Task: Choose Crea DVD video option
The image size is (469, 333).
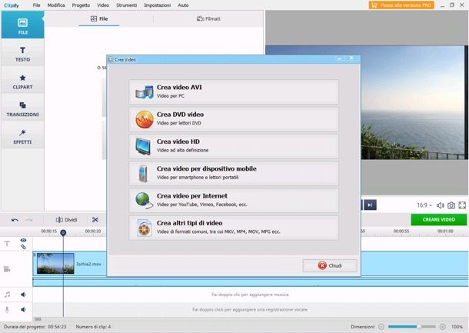Action: [x=234, y=118]
